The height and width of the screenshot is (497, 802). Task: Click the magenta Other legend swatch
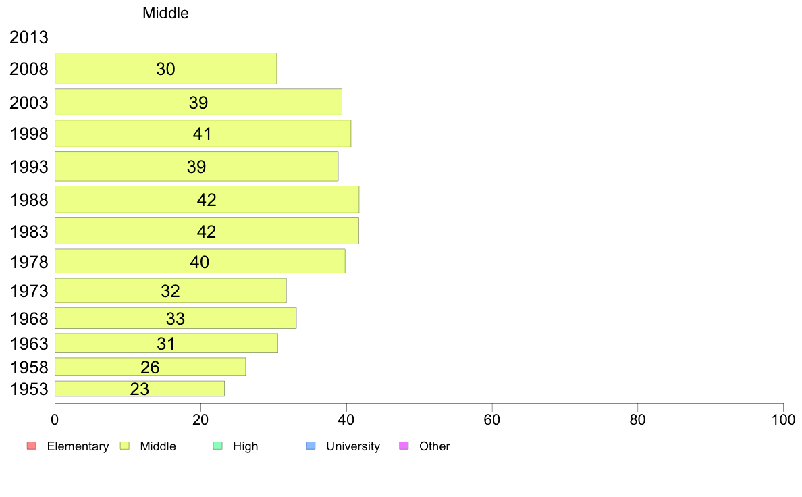(x=404, y=446)
